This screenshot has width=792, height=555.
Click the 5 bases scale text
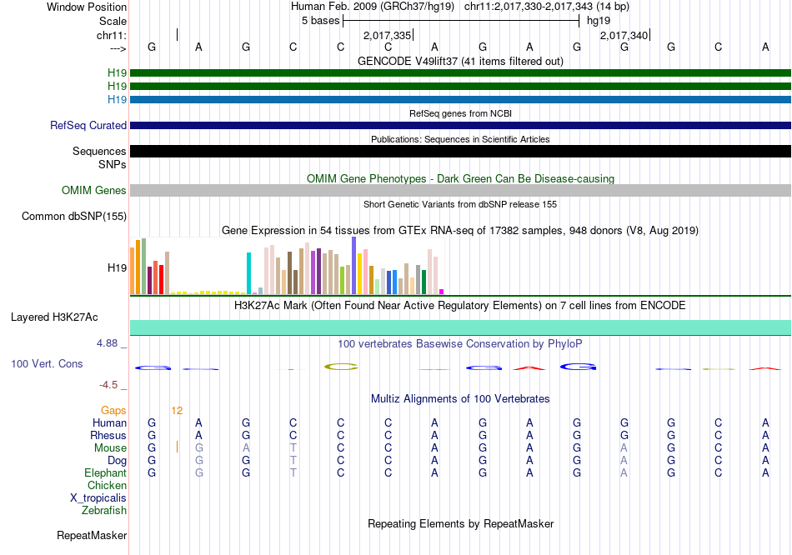point(320,21)
